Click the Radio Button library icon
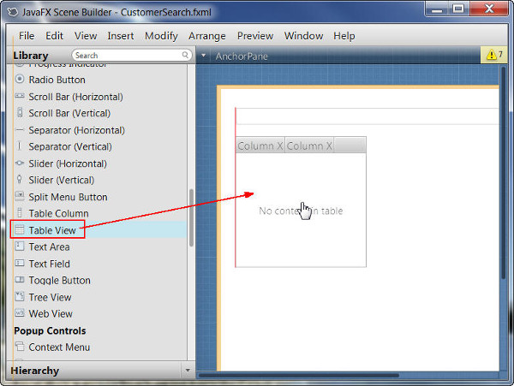The width and height of the screenshot is (514, 386). click(20, 80)
